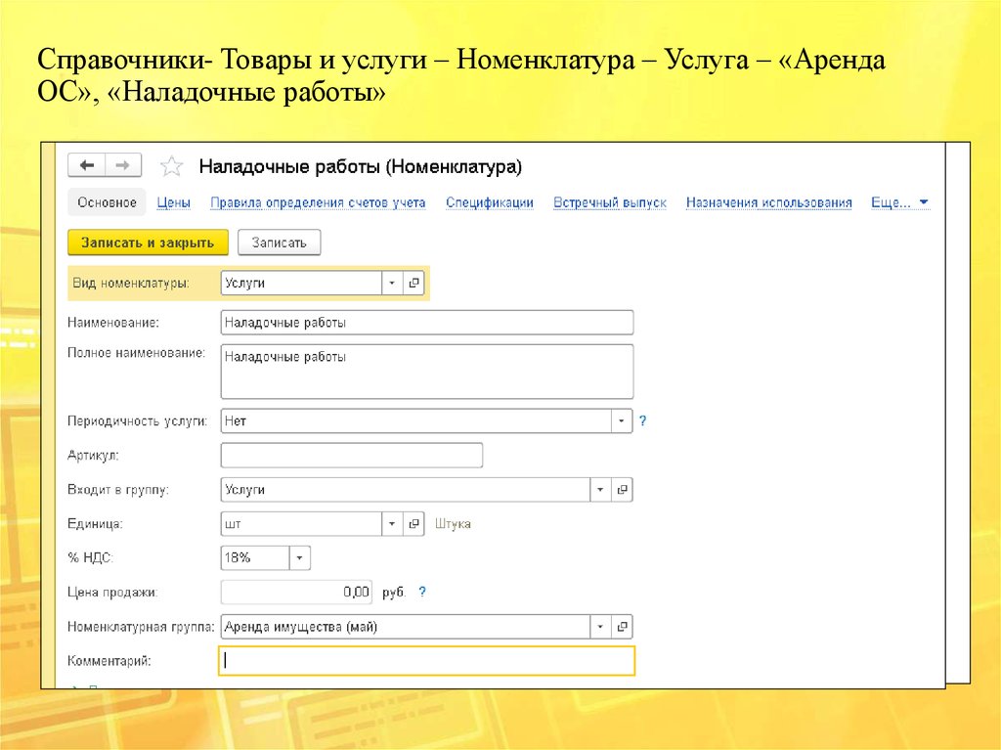This screenshot has width=1001, height=750.
Task: Expand the Периодичность услуги dropdown
Action: coord(622,421)
